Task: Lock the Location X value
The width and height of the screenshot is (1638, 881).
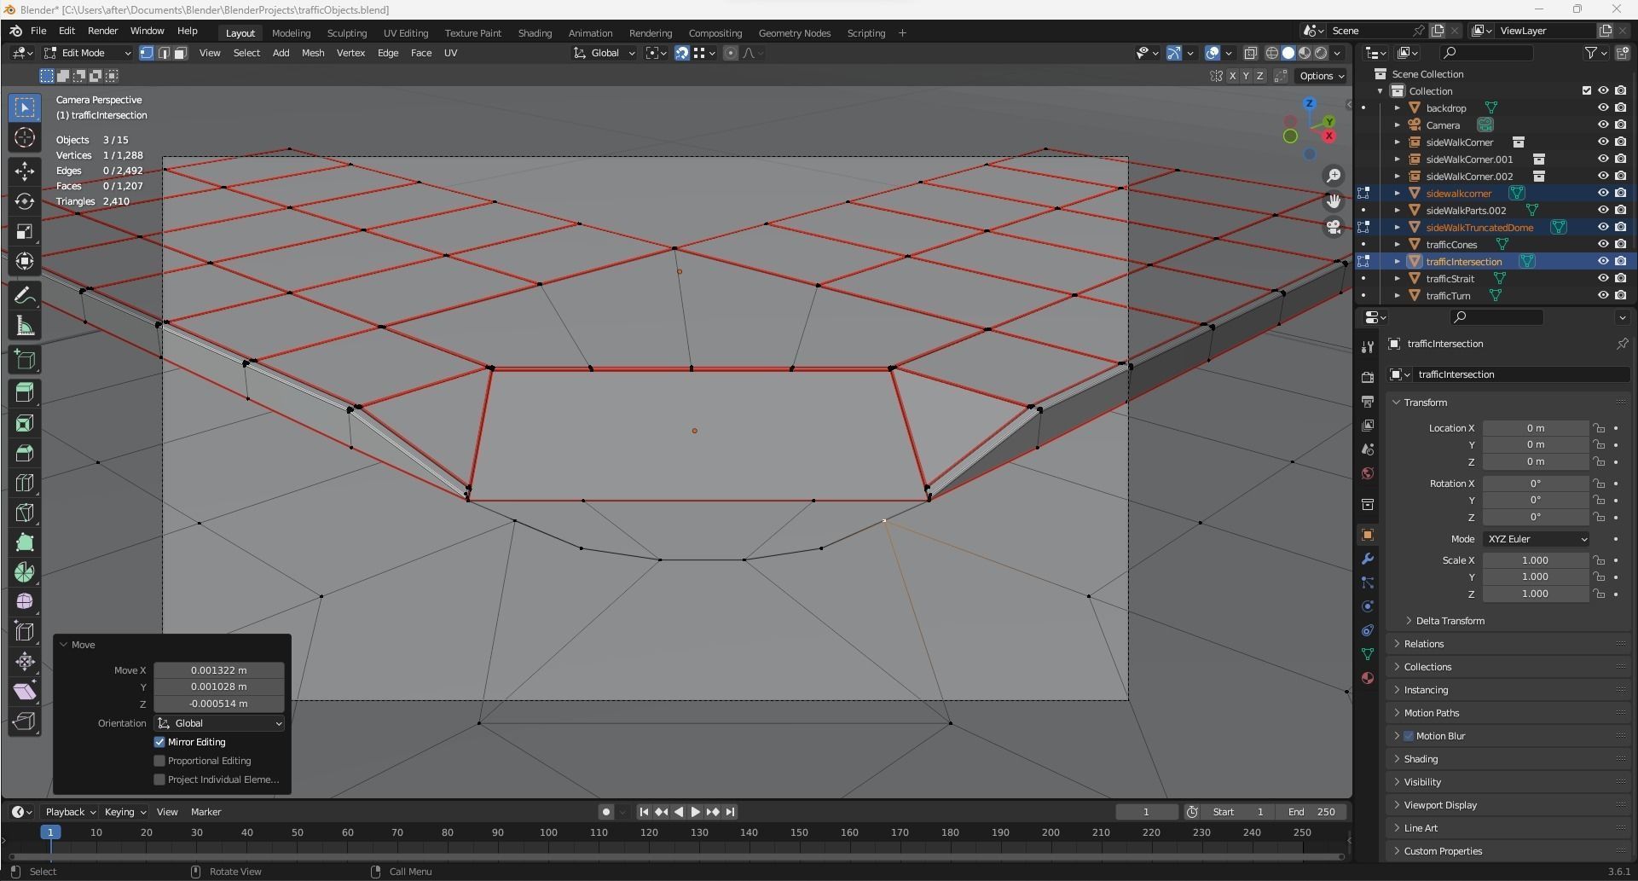Action: [x=1599, y=428]
